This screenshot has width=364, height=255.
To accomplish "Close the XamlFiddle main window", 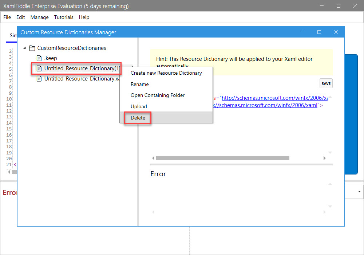I will (355, 6).
